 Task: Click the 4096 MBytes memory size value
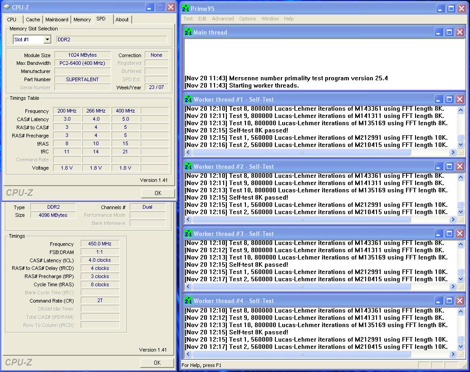[x=53, y=215]
